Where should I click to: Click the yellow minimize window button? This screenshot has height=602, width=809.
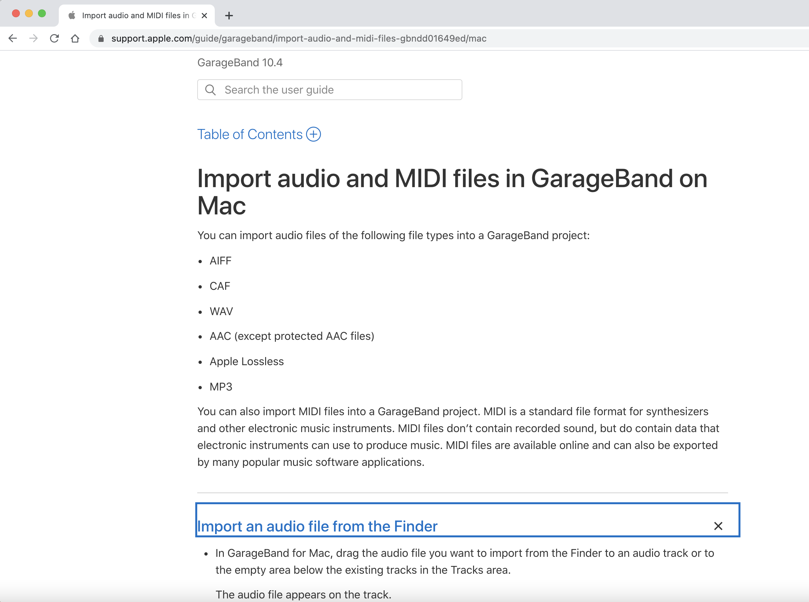coord(29,14)
